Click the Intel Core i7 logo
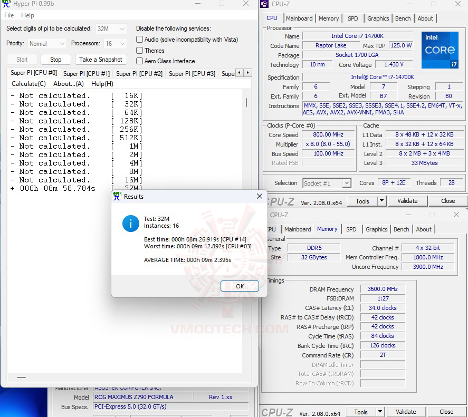The height and width of the screenshot is (417, 468). pyautogui.click(x=440, y=50)
